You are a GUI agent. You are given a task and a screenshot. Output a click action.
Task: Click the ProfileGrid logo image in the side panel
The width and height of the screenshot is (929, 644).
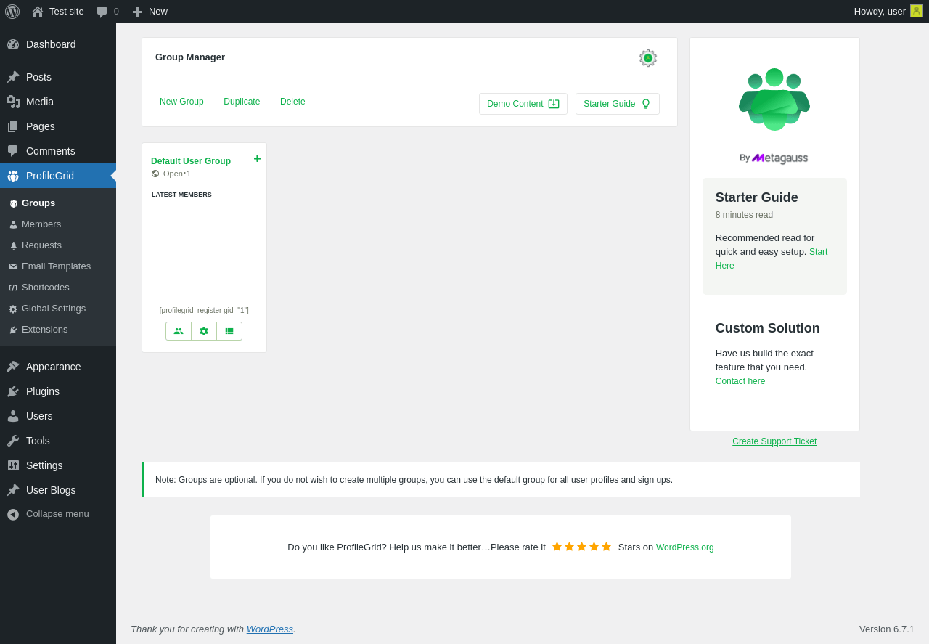774,99
